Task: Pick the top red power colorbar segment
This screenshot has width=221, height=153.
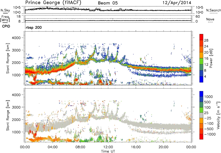Action: [x=201, y=37]
